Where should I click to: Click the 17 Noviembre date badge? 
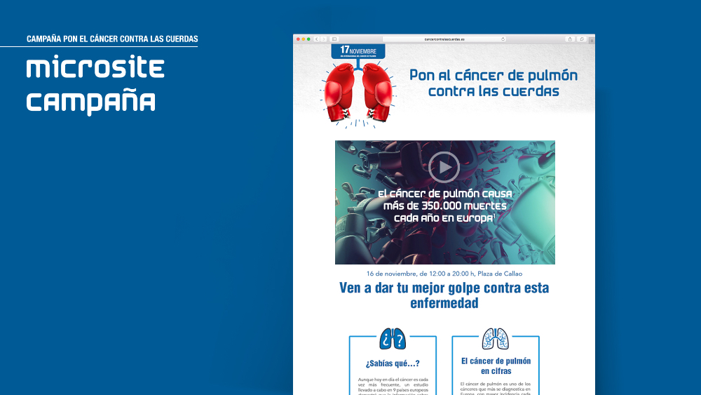pyautogui.click(x=358, y=51)
